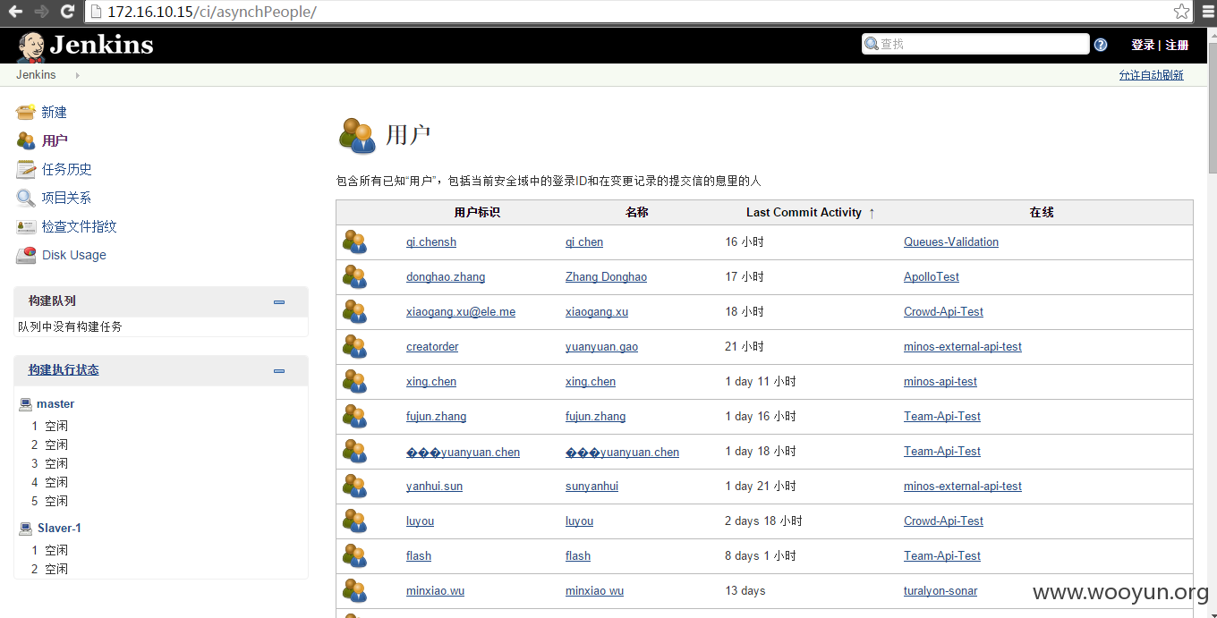The image size is (1217, 618).
Task: Open the master node link
Action: tap(55, 404)
